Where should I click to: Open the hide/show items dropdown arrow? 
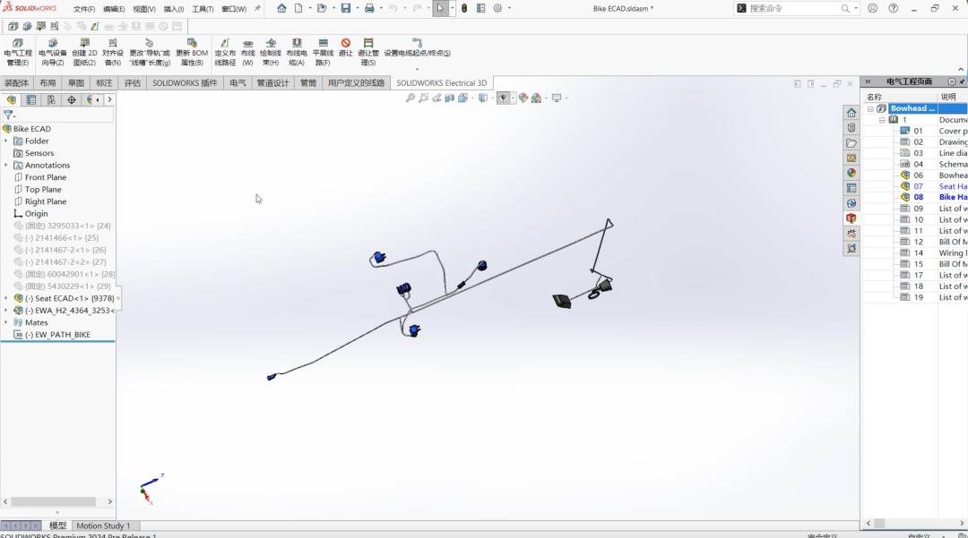click(513, 98)
